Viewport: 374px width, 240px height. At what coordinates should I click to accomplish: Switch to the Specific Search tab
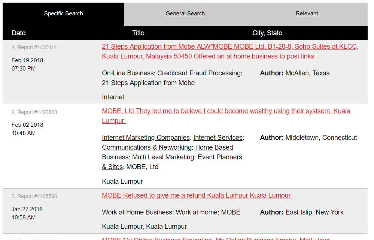63,13
